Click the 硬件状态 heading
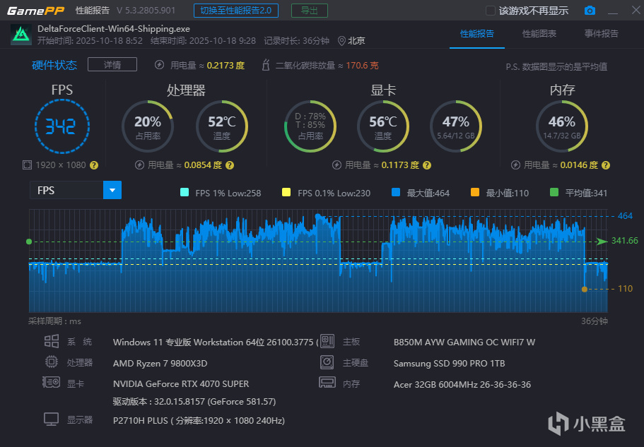644x447 pixels. coord(54,65)
